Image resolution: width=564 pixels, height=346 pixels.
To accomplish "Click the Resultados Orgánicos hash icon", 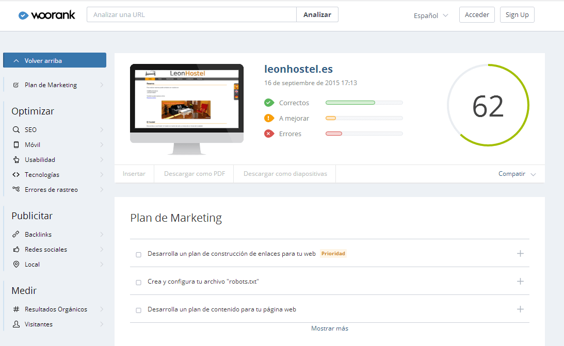I will click(16, 309).
